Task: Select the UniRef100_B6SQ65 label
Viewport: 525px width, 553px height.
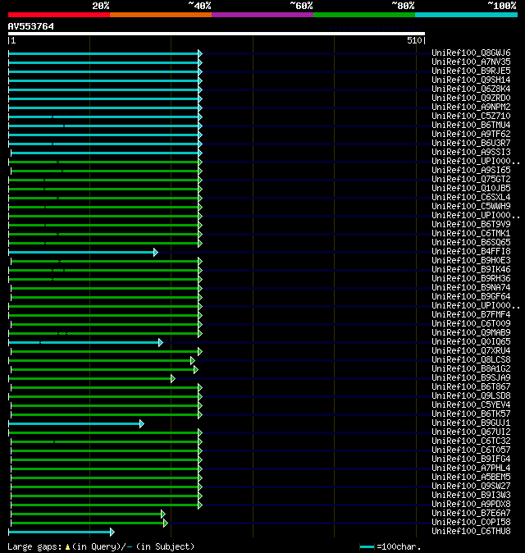Action: (471, 243)
